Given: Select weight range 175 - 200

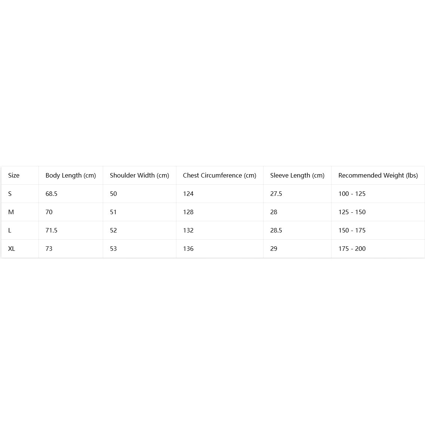Looking at the screenshot, I should pyautogui.click(x=352, y=249).
